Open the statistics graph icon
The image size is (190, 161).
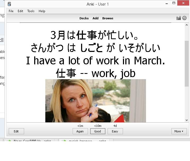[178, 18]
